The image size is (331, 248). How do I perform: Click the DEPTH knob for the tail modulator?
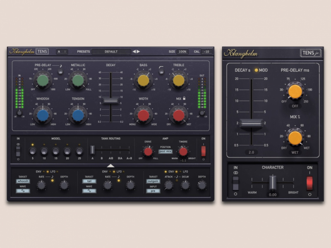pos(130,186)
